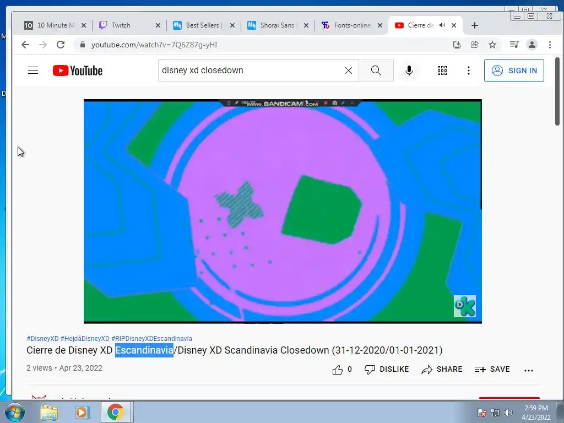This screenshot has width=564, height=423.
Task: Click the SHARE button
Action: [442, 370]
